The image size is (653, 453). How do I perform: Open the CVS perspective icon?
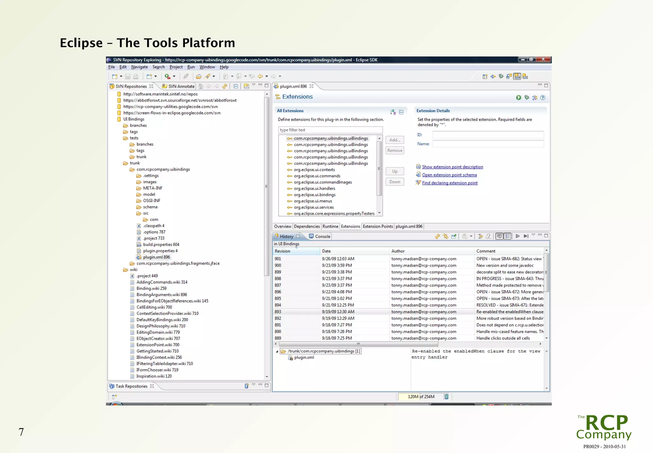(x=525, y=77)
